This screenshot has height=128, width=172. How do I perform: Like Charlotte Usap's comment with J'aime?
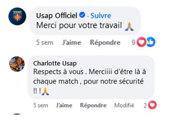64,105
